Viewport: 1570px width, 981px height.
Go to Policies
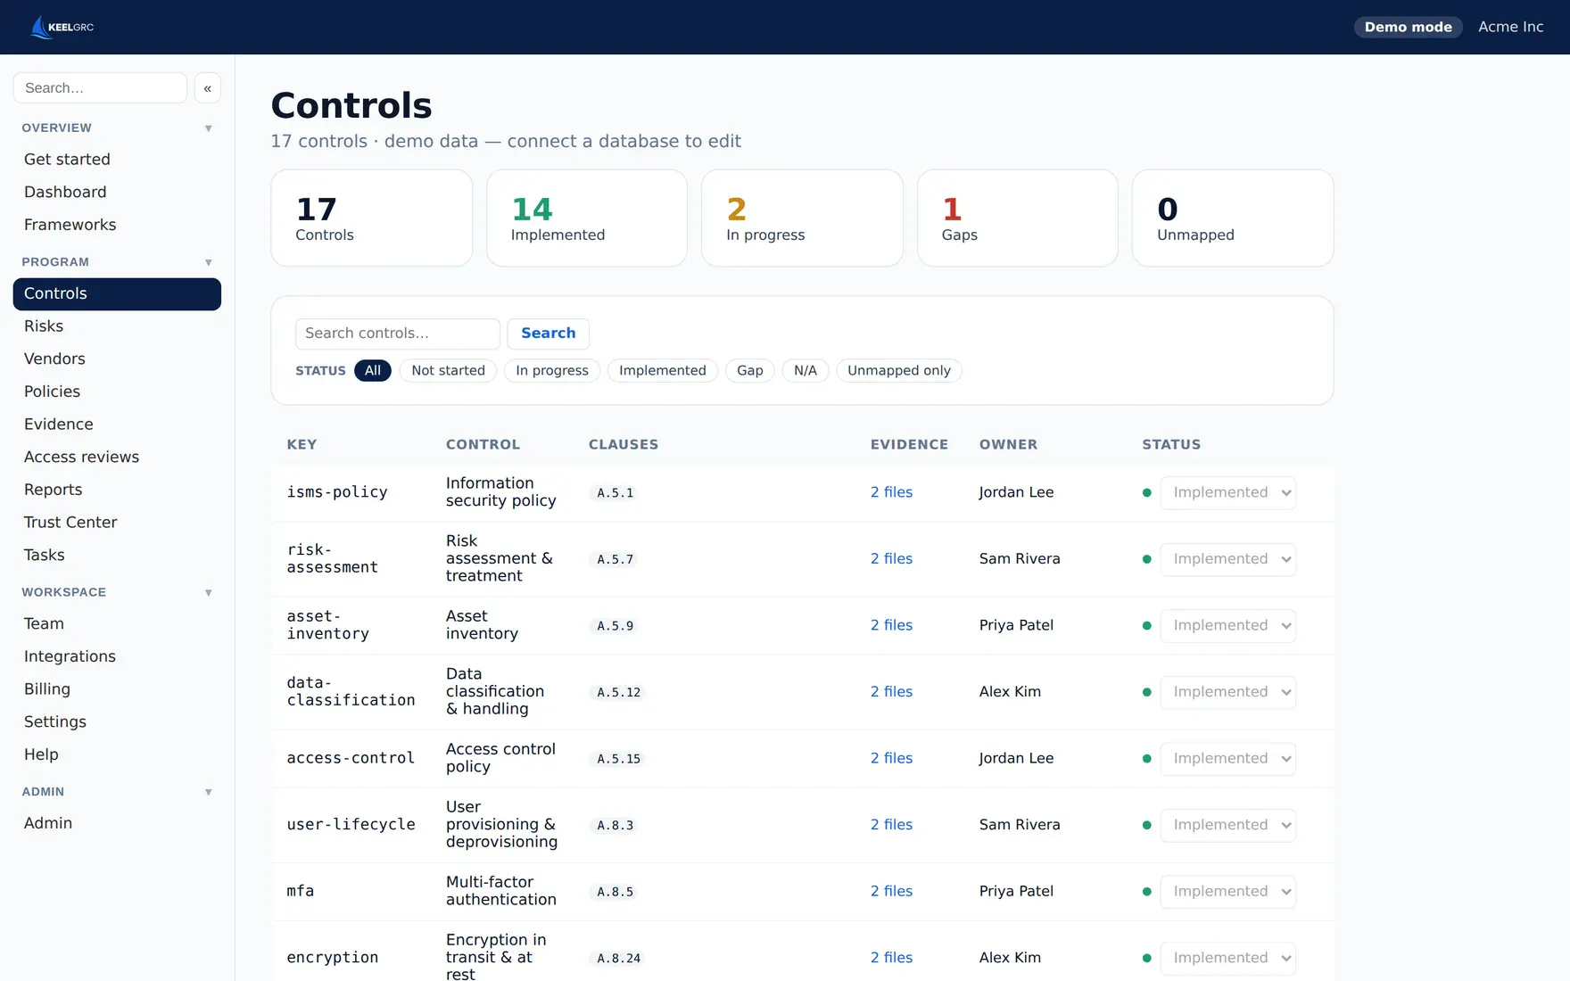tap(117, 392)
